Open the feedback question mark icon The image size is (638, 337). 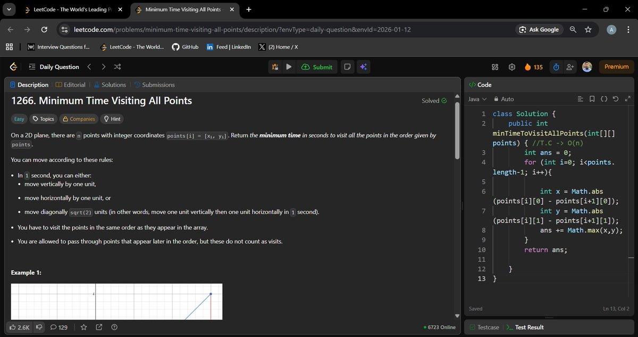(114, 327)
